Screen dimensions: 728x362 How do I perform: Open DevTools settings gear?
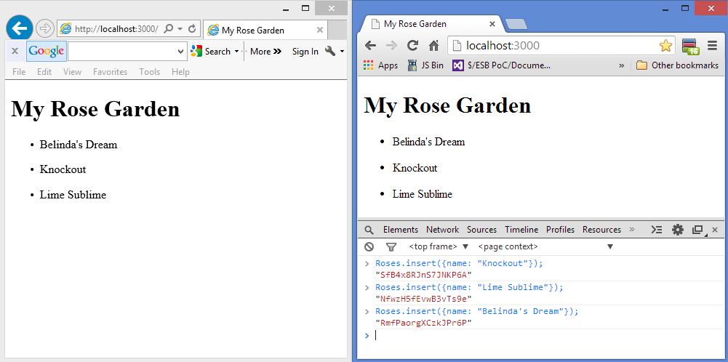click(x=678, y=230)
